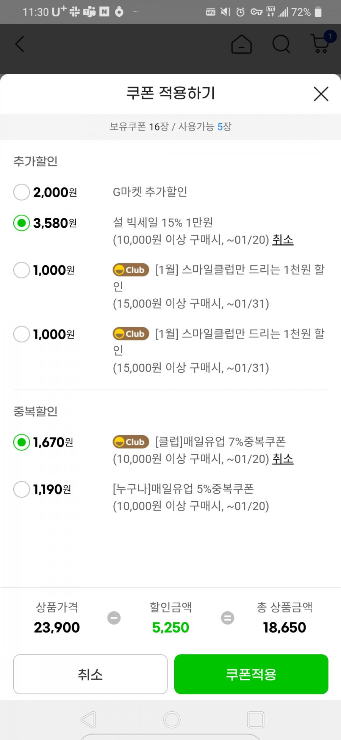Select the 3,580원 설 빅세일 coupon radio
The image size is (341, 740).
(x=22, y=223)
